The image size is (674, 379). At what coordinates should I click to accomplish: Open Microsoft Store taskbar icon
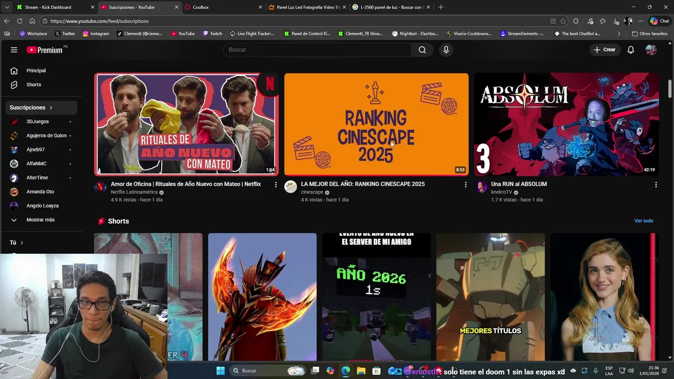[x=376, y=371]
